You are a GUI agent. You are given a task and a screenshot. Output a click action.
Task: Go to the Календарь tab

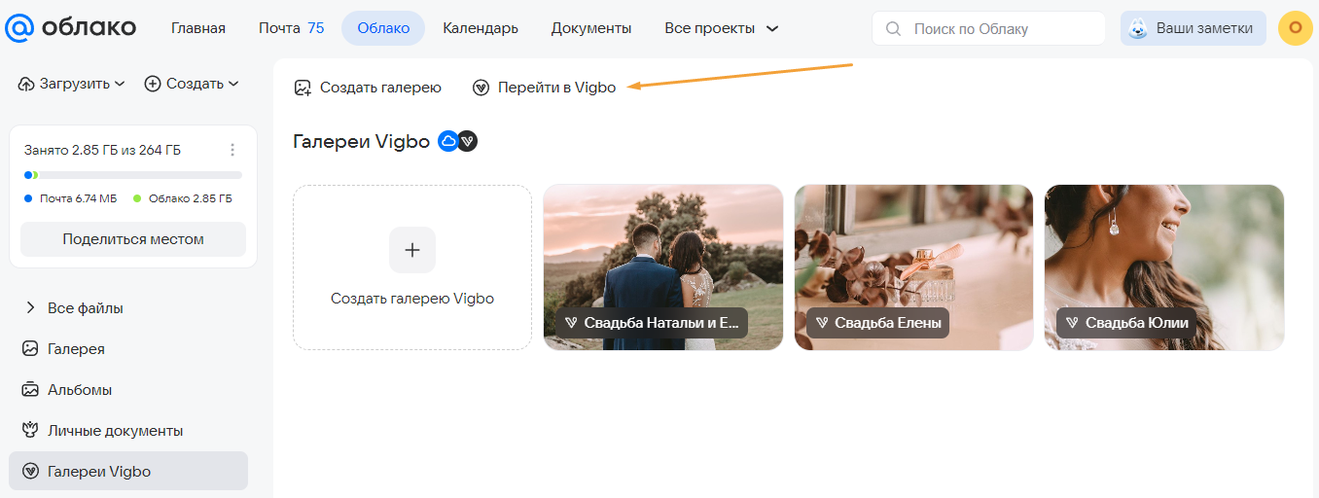[x=480, y=28]
